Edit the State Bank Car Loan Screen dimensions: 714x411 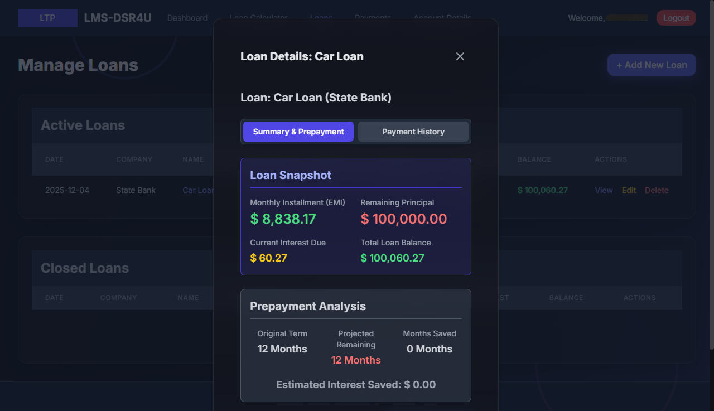coord(629,190)
